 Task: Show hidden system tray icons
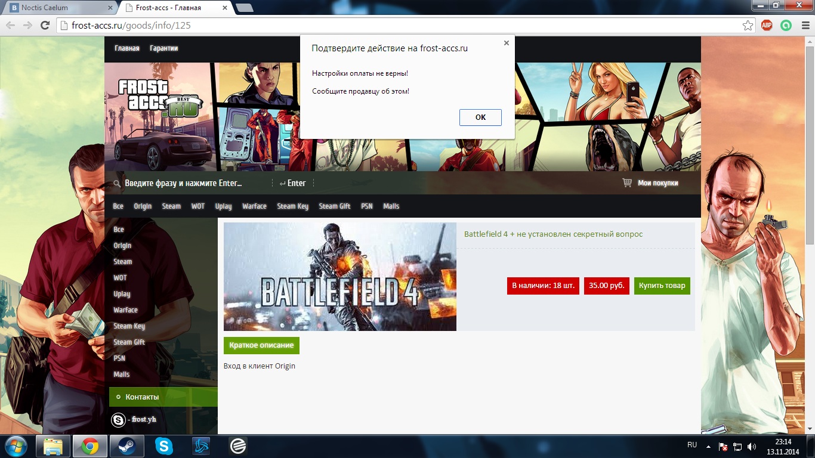[x=709, y=446]
